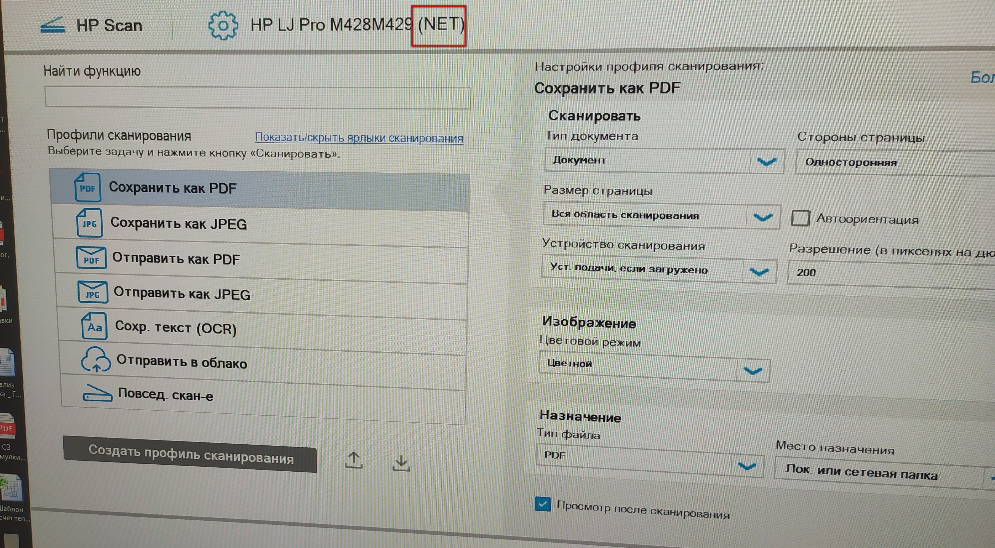Click Показать/скрыть ярлыки сканирования link
995x548 pixels.
click(359, 138)
